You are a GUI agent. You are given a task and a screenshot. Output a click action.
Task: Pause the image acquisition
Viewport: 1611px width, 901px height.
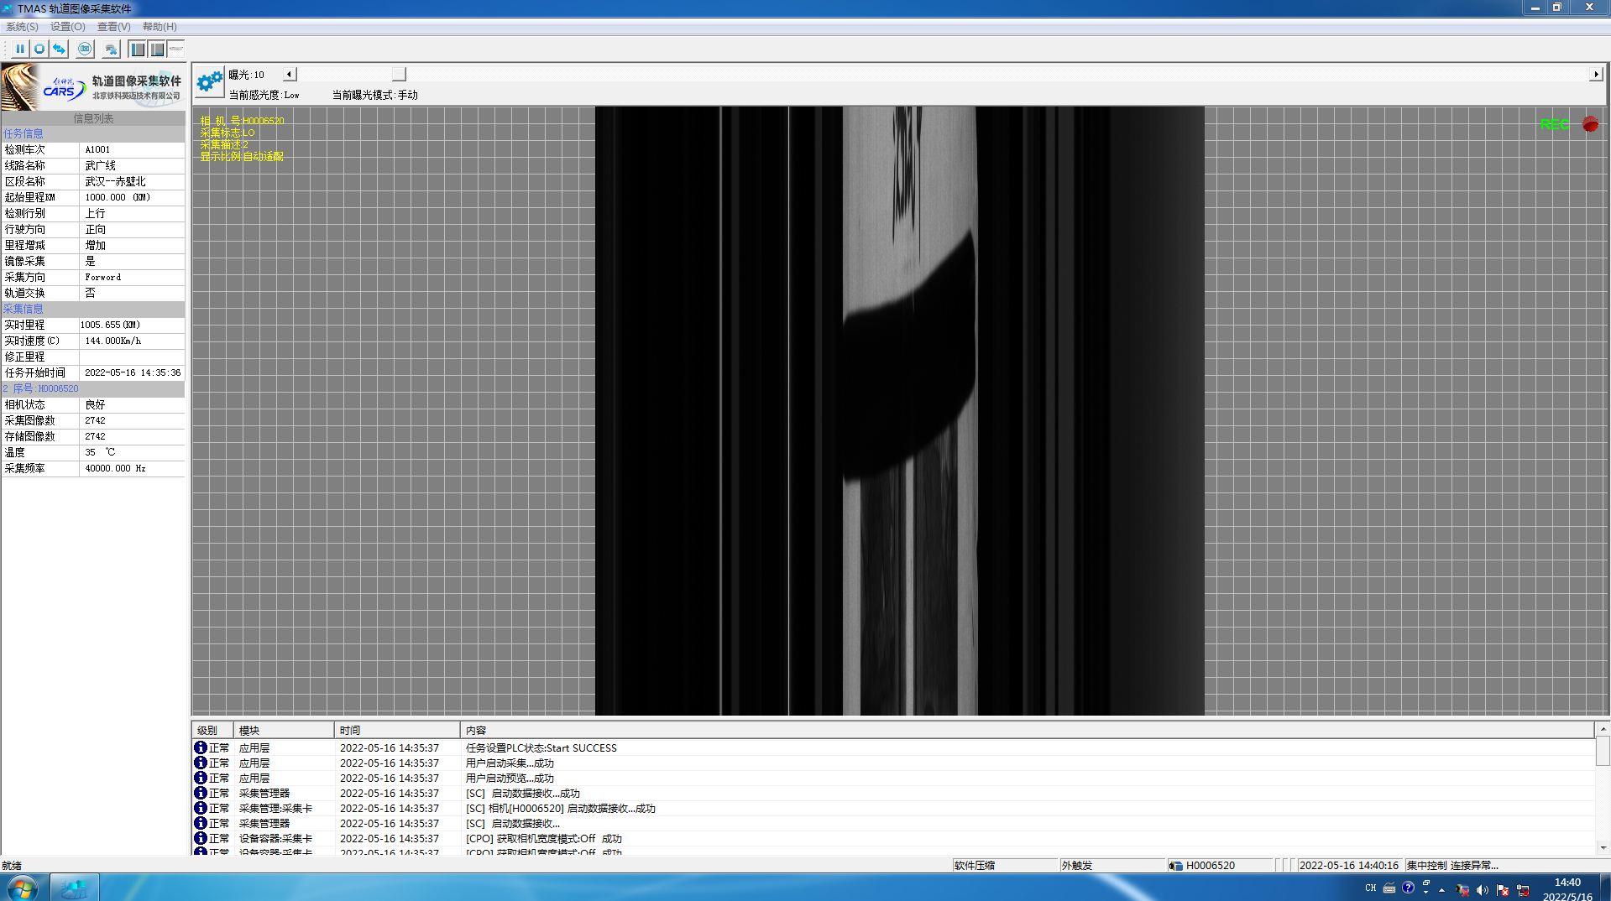coord(20,49)
